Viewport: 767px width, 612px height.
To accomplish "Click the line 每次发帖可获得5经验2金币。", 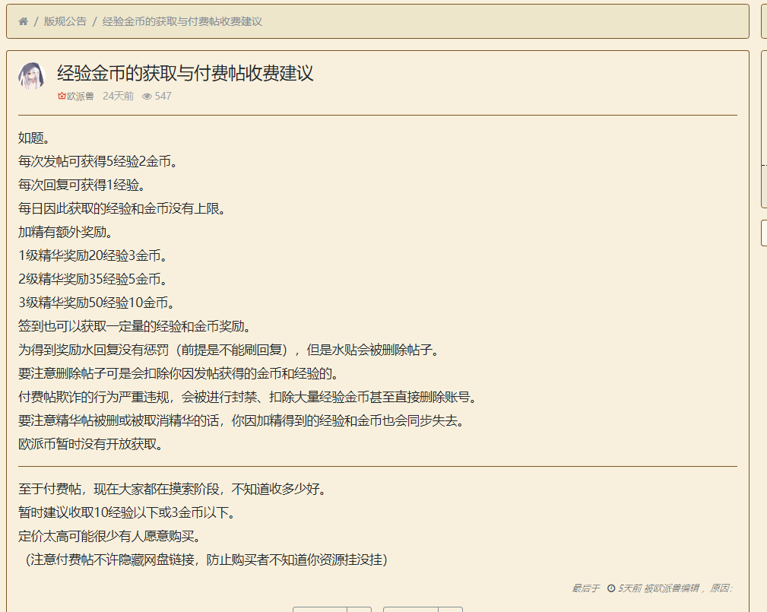I will [97, 161].
